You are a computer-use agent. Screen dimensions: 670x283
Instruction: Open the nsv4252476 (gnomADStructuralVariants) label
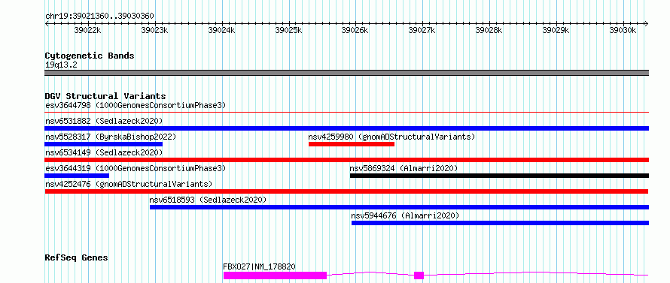(129, 184)
